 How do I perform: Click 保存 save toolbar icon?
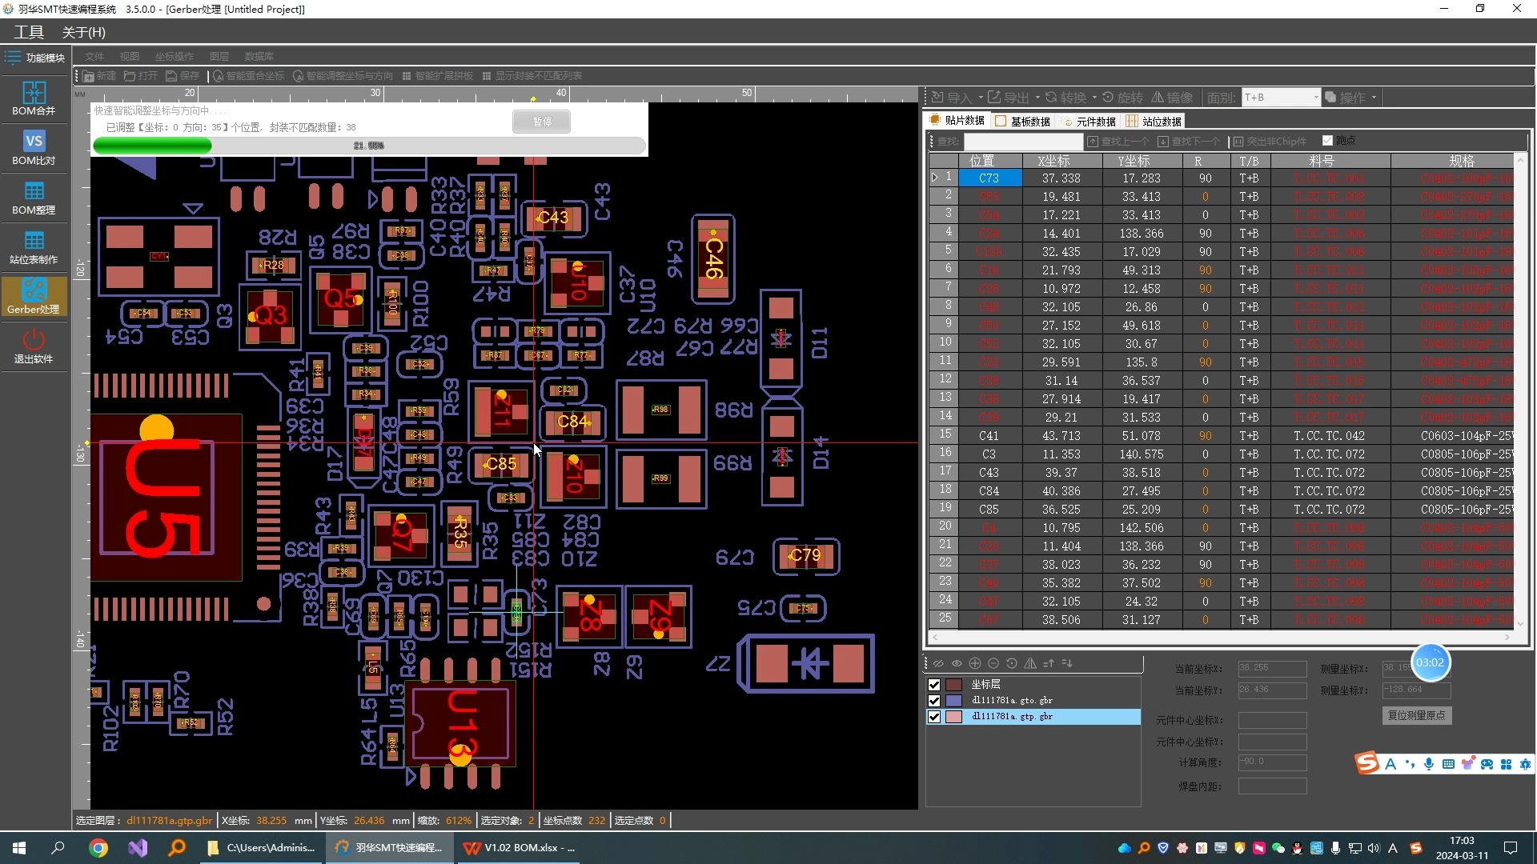tap(183, 76)
